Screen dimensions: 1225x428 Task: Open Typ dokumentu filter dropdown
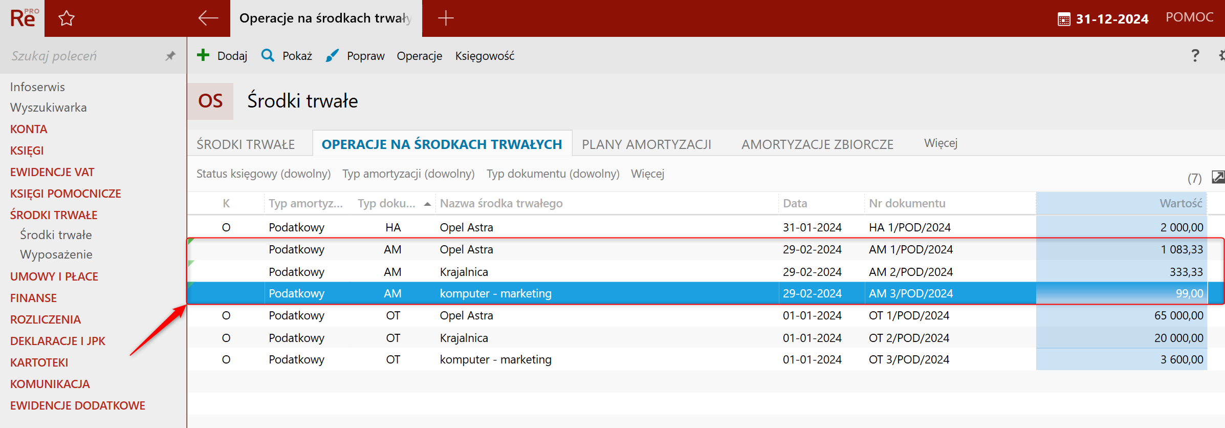point(553,174)
